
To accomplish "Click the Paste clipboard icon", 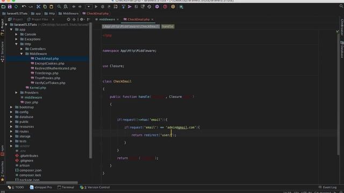I will pos(51,7).
